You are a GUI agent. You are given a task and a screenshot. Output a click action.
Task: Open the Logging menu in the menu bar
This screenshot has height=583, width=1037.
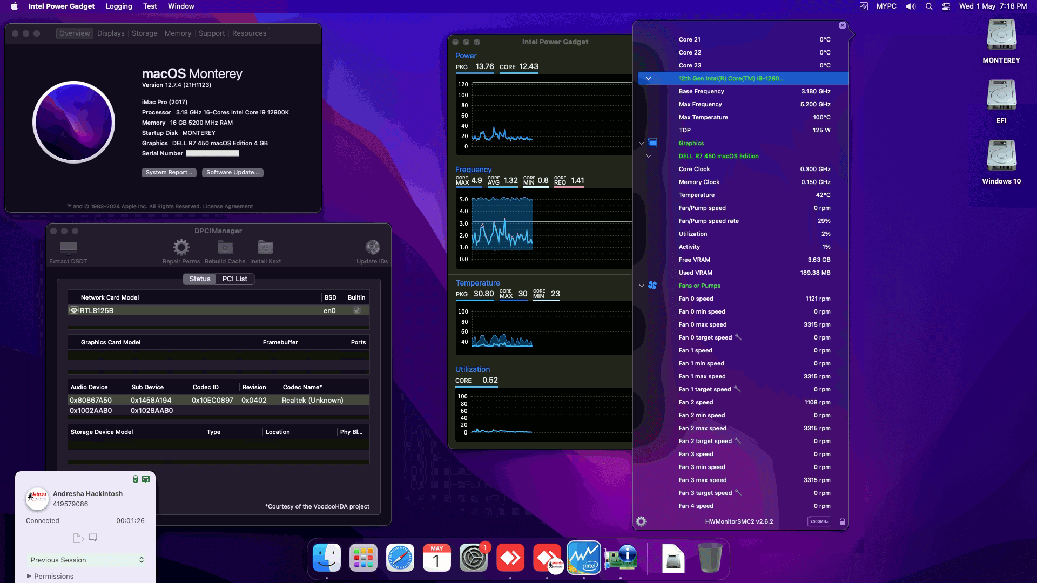pyautogui.click(x=118, y=6)
